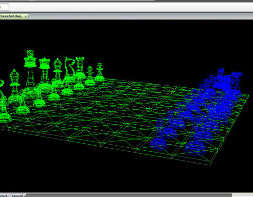Close the Chess Set.dwg document tab
This screenshot has height=197, width=253.
pyautogui.click(x=26, y=16)
